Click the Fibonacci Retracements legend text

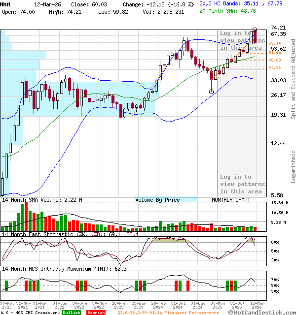168,313
